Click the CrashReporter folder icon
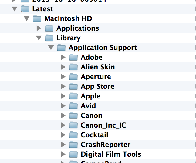Viewport: 196px width, 163px height. (x=73, y=145)
